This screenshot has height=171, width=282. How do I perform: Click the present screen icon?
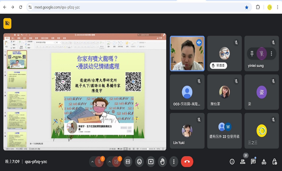(x=150, y=162)
